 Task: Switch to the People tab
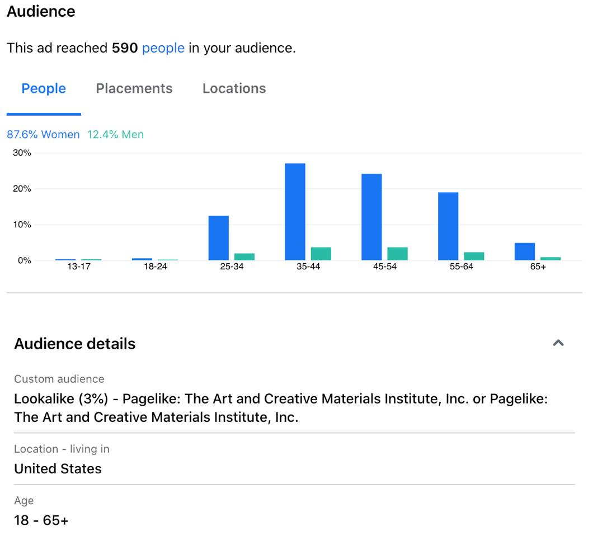tap(44, 88)
